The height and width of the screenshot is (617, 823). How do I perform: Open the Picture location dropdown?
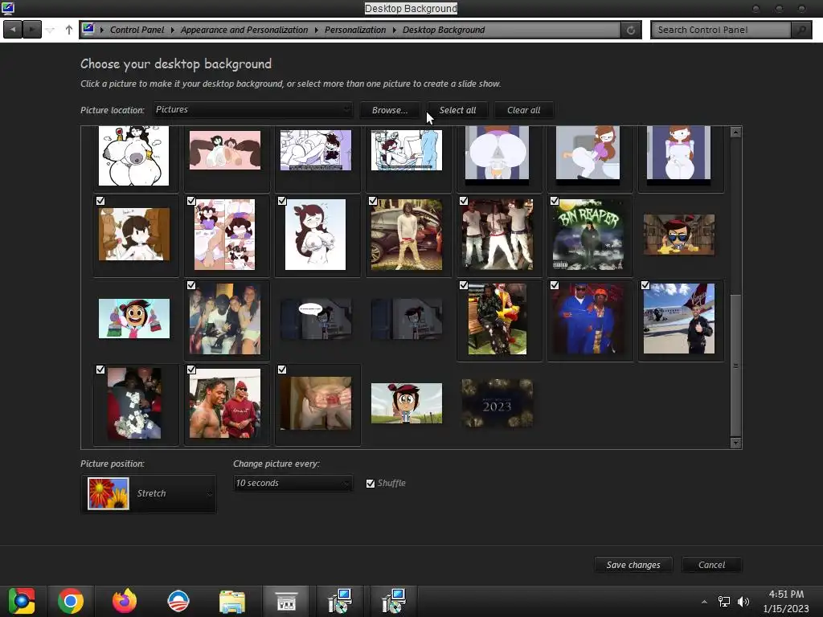tap(252, 109)
